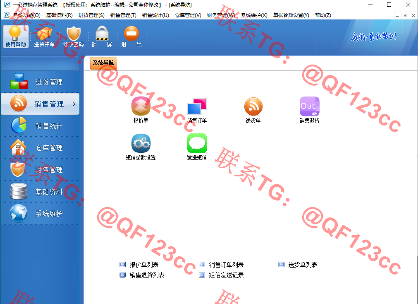The image size is (418, 304).
Task: Open 短信参数设置 gears icon
Action: pyautogui.click(x=141, y=143)
